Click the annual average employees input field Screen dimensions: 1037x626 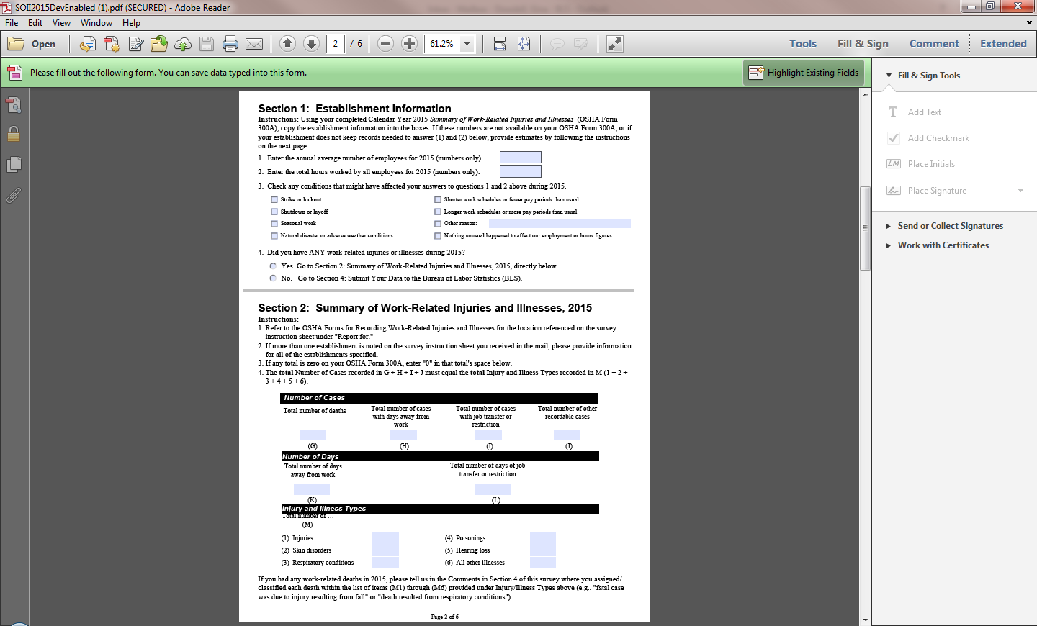point(520,158)
